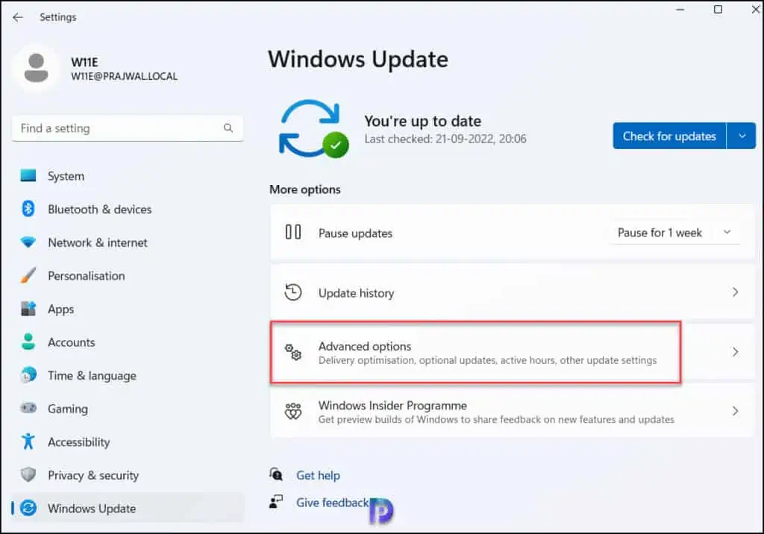Click the Apps icon in sidebar

tap(28, 309)
